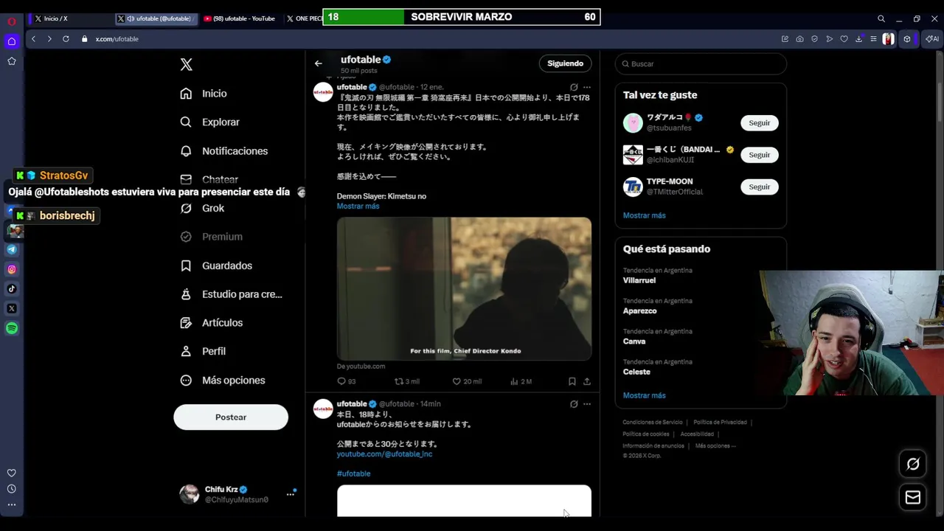Open Inicio in the X navigation
This screenshot has height=531, width=944.
click(x=204, y=94)
